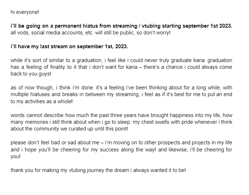Click the bold permanent hiatus announcement sentence
249x195 pixels.
(x=121, y=26)
